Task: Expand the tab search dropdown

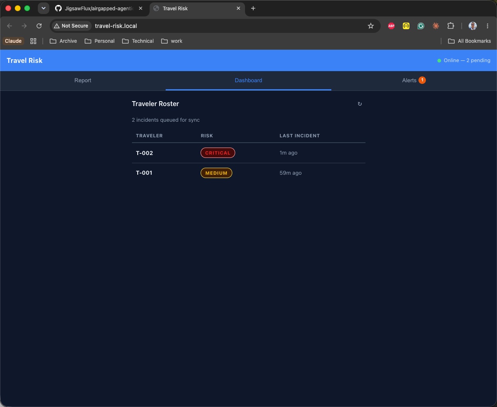Action: [x=43, y=8]
